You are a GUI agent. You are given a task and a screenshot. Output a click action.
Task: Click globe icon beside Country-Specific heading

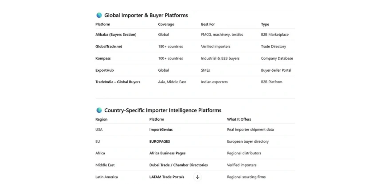pos(99,110)
